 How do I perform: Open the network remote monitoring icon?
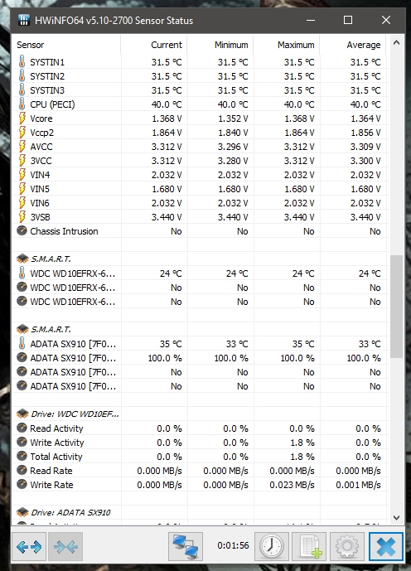tap(186, 547)
